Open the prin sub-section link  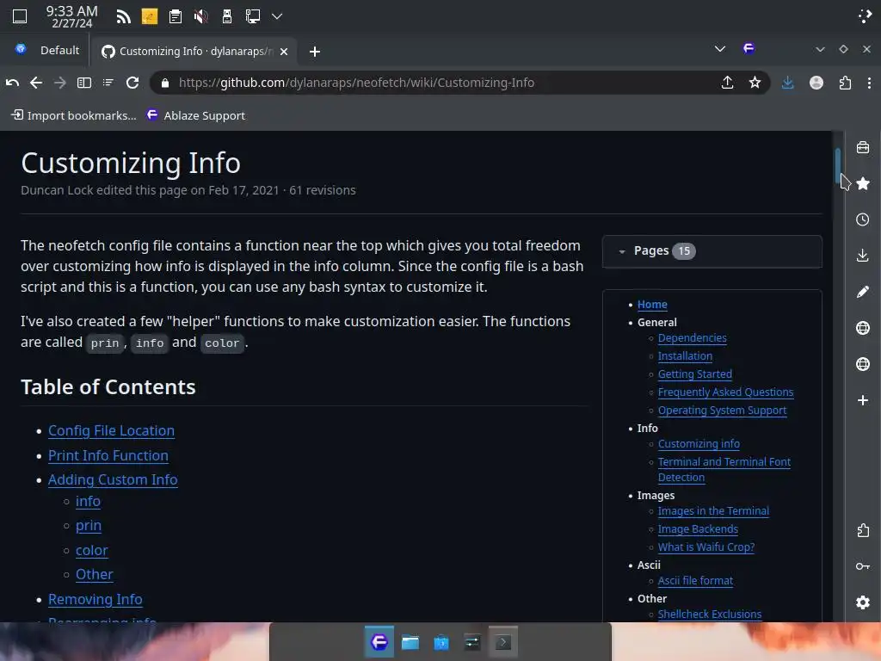coord(89,525)
